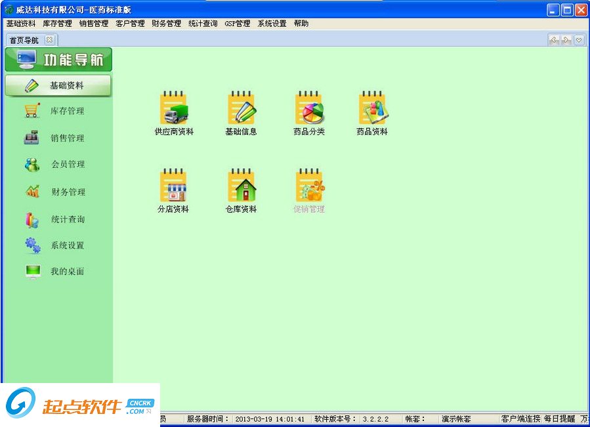Viewport: 590px width, 427px height.
Task: Open the 帮助 menu
Action: [301, 23]
